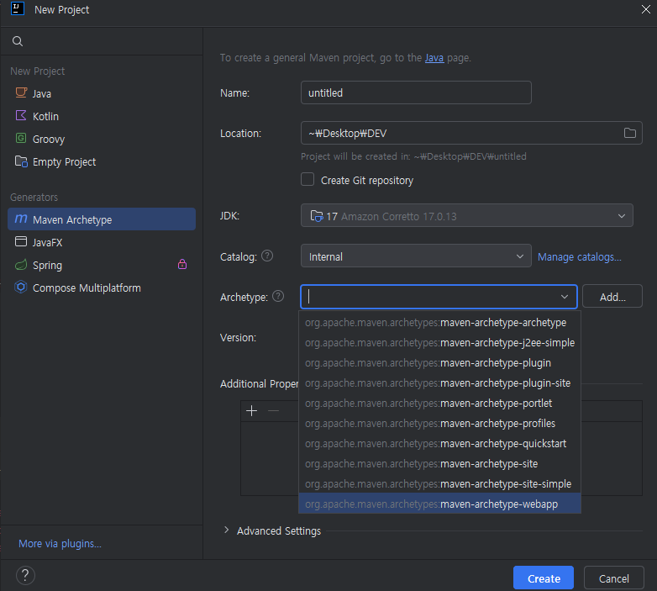
Task: Expand the Advanced Settings section
Action: pos(226,530)
